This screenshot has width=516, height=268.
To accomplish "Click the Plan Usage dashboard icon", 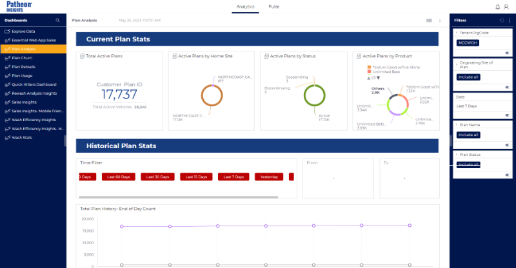I will pos(7,75).
